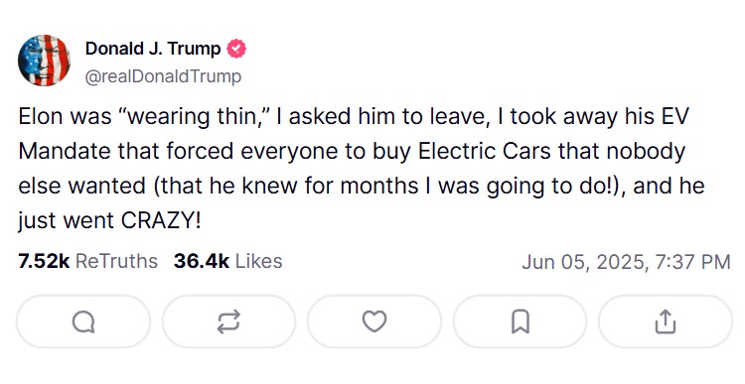This screenshot has width=745, height=384.
Task: Click the red verified badge
Action: 236,49
